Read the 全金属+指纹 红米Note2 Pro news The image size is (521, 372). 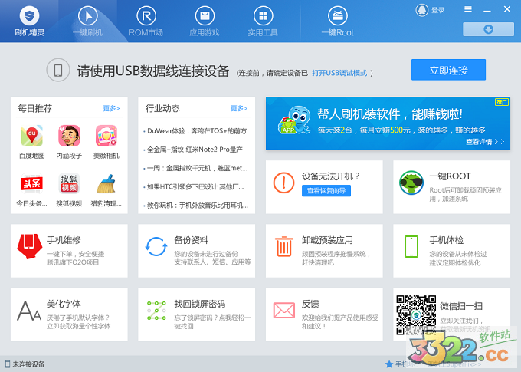tap(195, 150)
